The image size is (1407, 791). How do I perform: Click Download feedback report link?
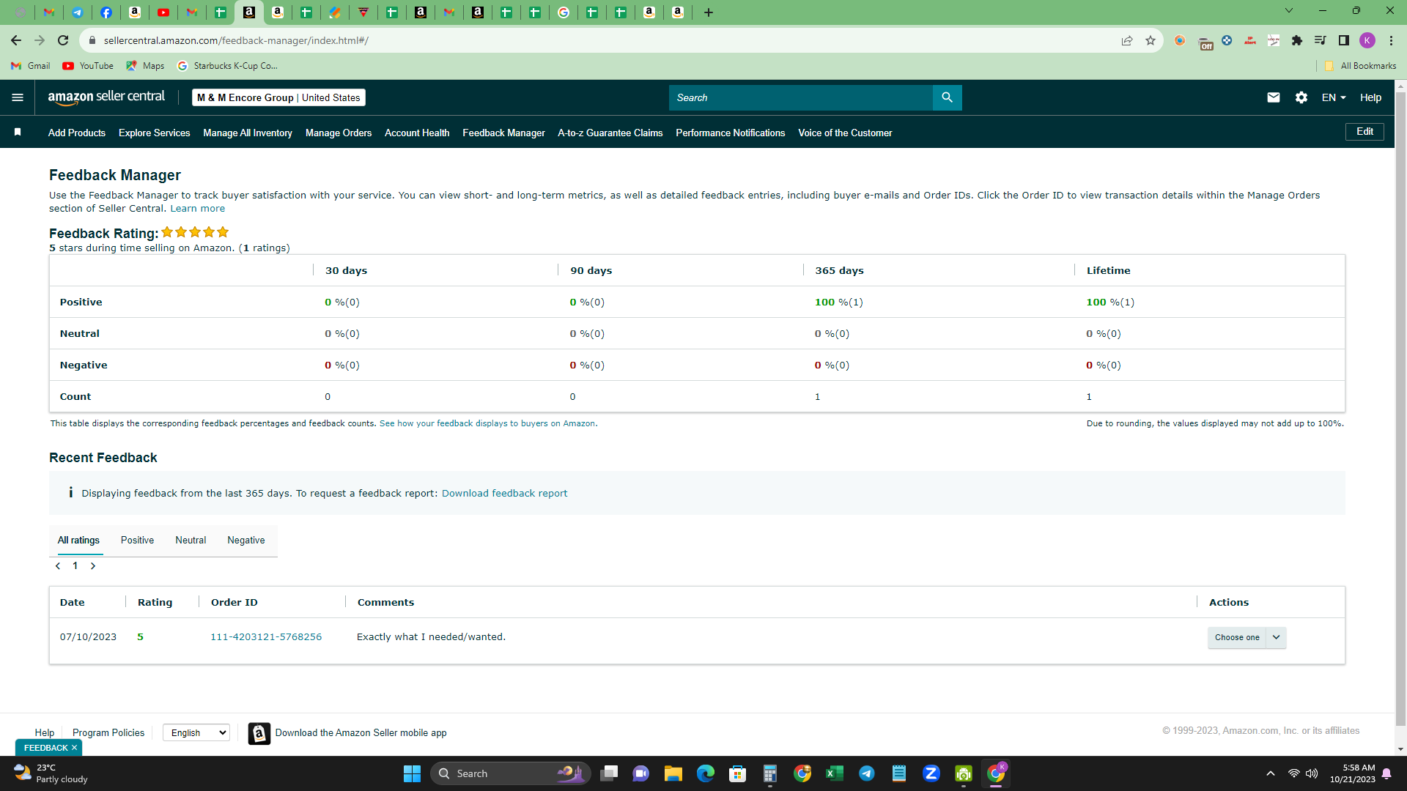point(504,494)
